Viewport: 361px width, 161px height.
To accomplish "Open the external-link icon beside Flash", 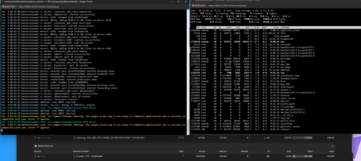I will click(35, 156).
